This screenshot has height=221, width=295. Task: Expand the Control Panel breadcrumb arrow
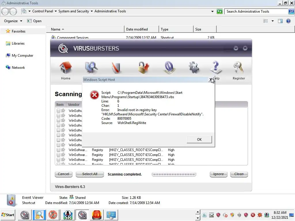click(x=56, y=11)
